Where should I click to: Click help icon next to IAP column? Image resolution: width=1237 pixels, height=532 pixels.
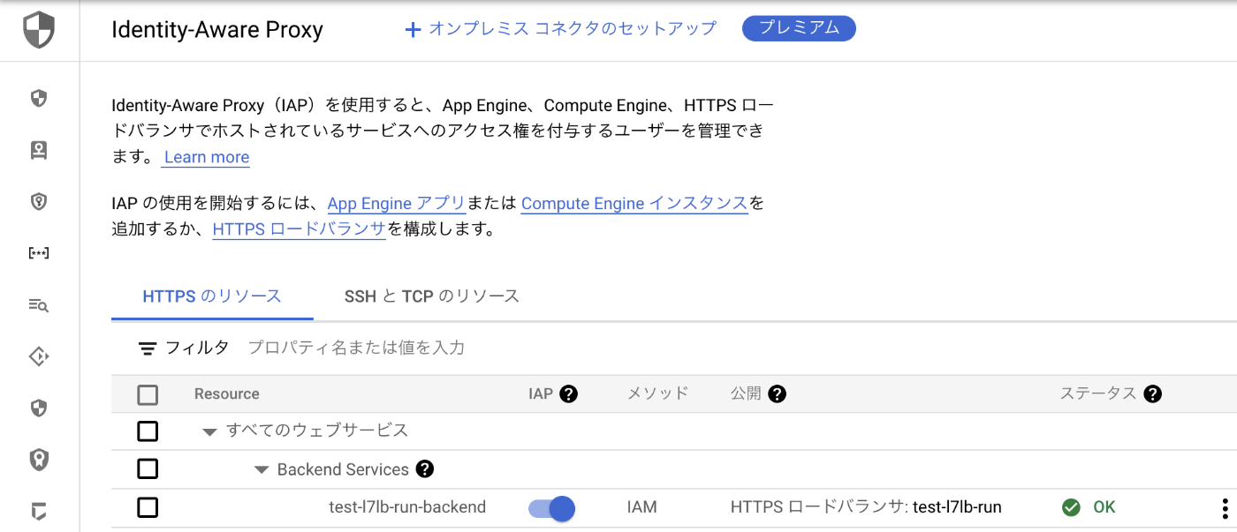(569, 393)
